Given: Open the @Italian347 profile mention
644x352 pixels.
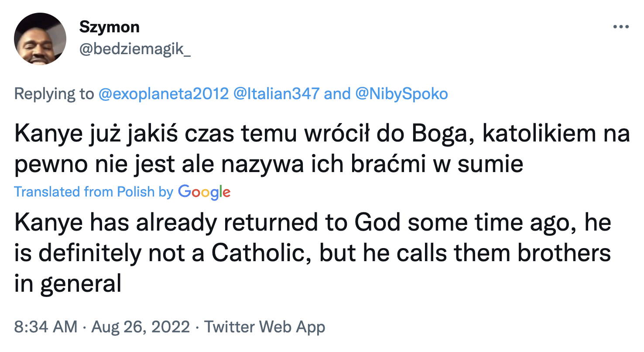Looking at the screenshot, I should pyautogui.click(x=276, y=94).
